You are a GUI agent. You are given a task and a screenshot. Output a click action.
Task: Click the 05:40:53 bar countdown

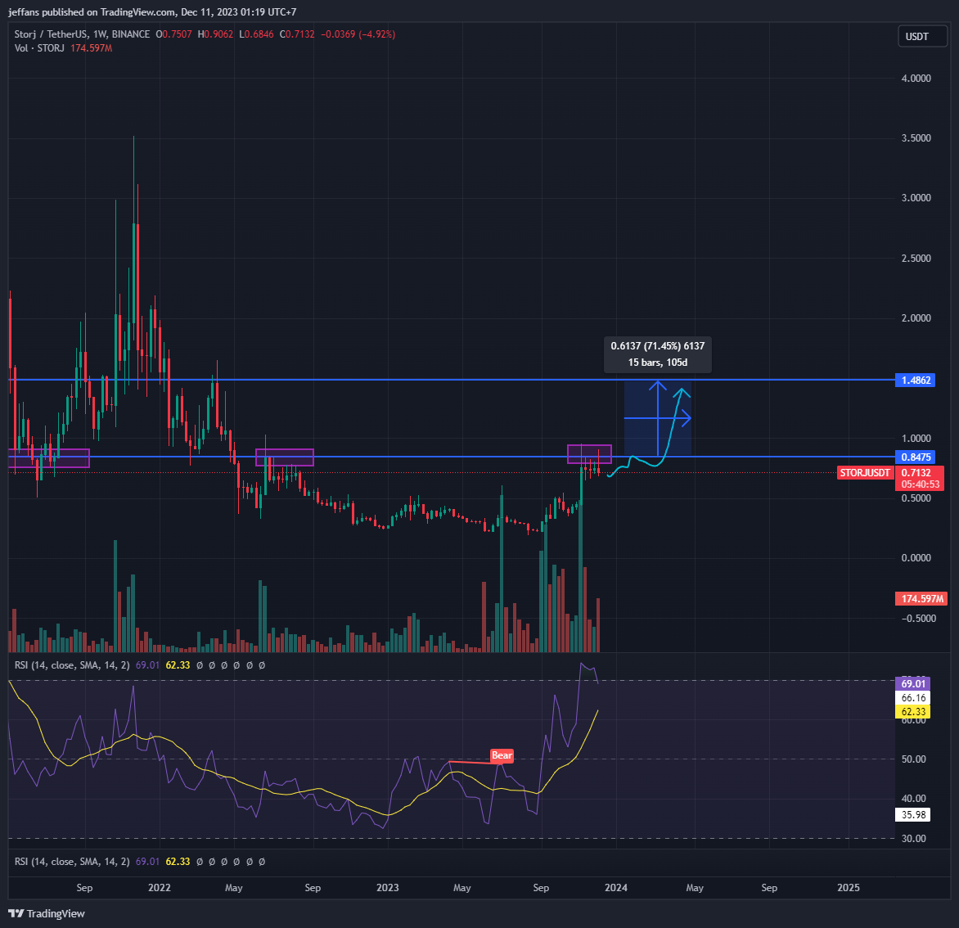[x=920, y=484]
